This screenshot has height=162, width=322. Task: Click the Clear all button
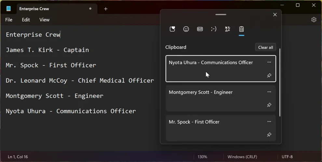click(265, 47)
